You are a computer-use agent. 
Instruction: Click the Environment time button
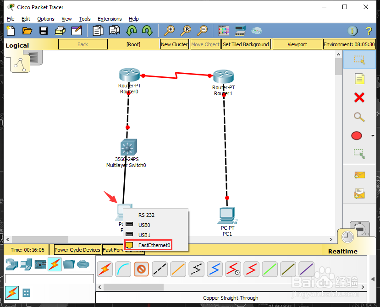(x=349, y=44)
